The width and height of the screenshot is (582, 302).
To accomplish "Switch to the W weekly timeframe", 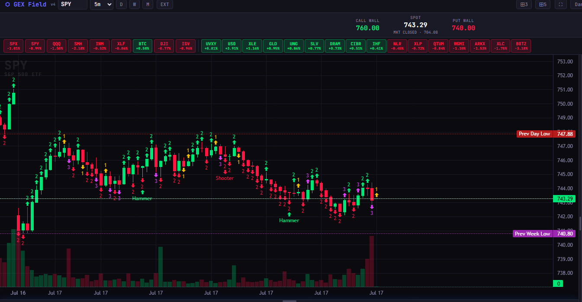I will coord(135,4).
